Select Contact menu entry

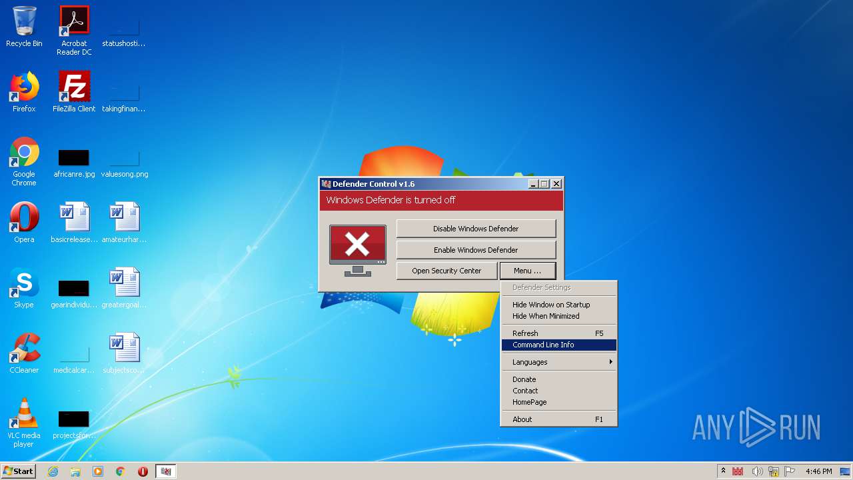click(559, 391)
